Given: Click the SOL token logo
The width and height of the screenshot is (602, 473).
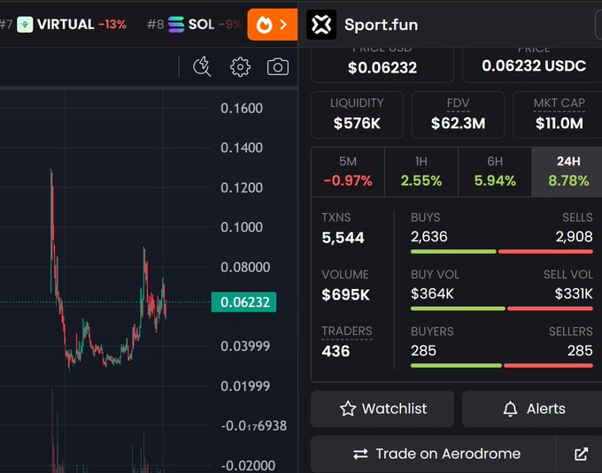Looking at the screenshot, I should tap(176, 25).
